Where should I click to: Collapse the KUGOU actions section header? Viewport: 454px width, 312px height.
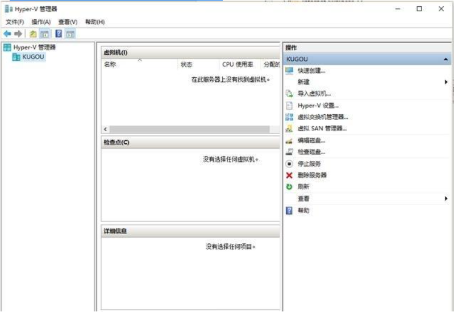(x=445, y=59)
